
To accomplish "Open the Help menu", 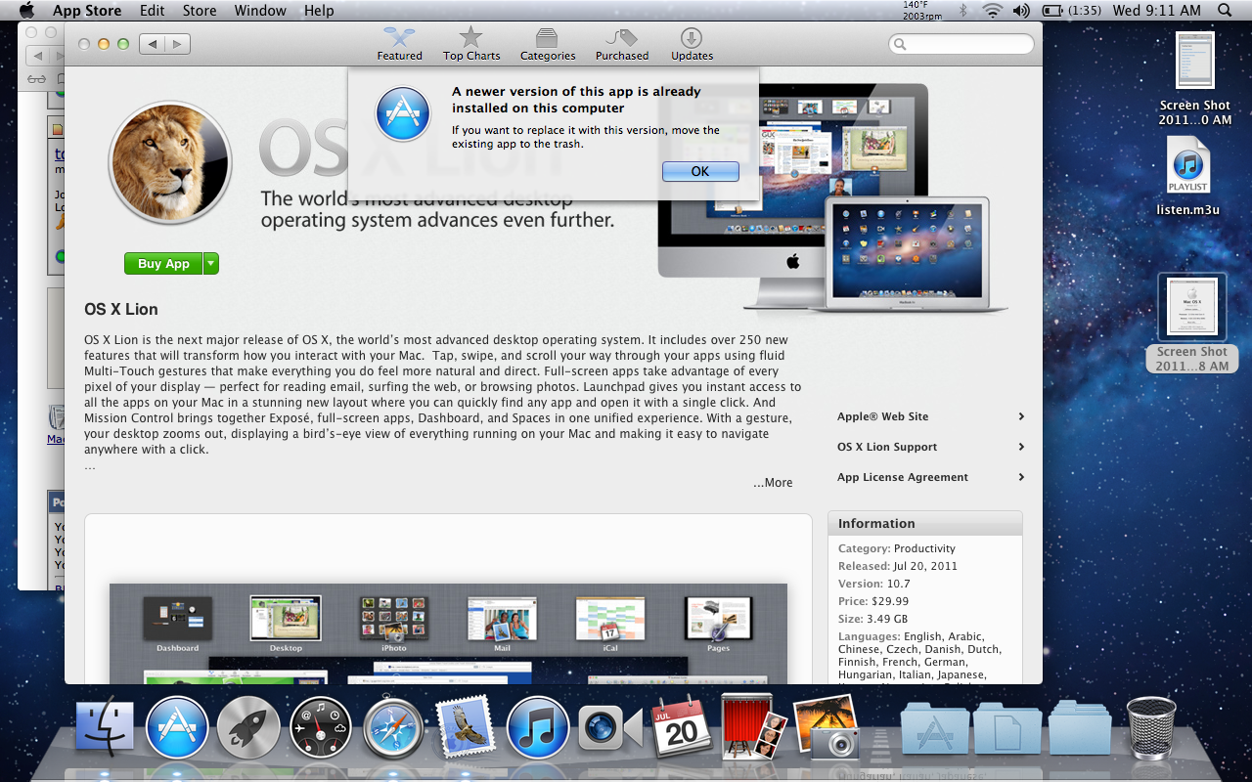I will pos(319,10).
